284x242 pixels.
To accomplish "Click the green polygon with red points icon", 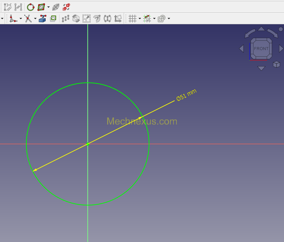I will point(41,7).
